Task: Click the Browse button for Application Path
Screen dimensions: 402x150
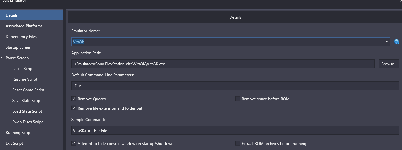Action: [x=389, y=64]
